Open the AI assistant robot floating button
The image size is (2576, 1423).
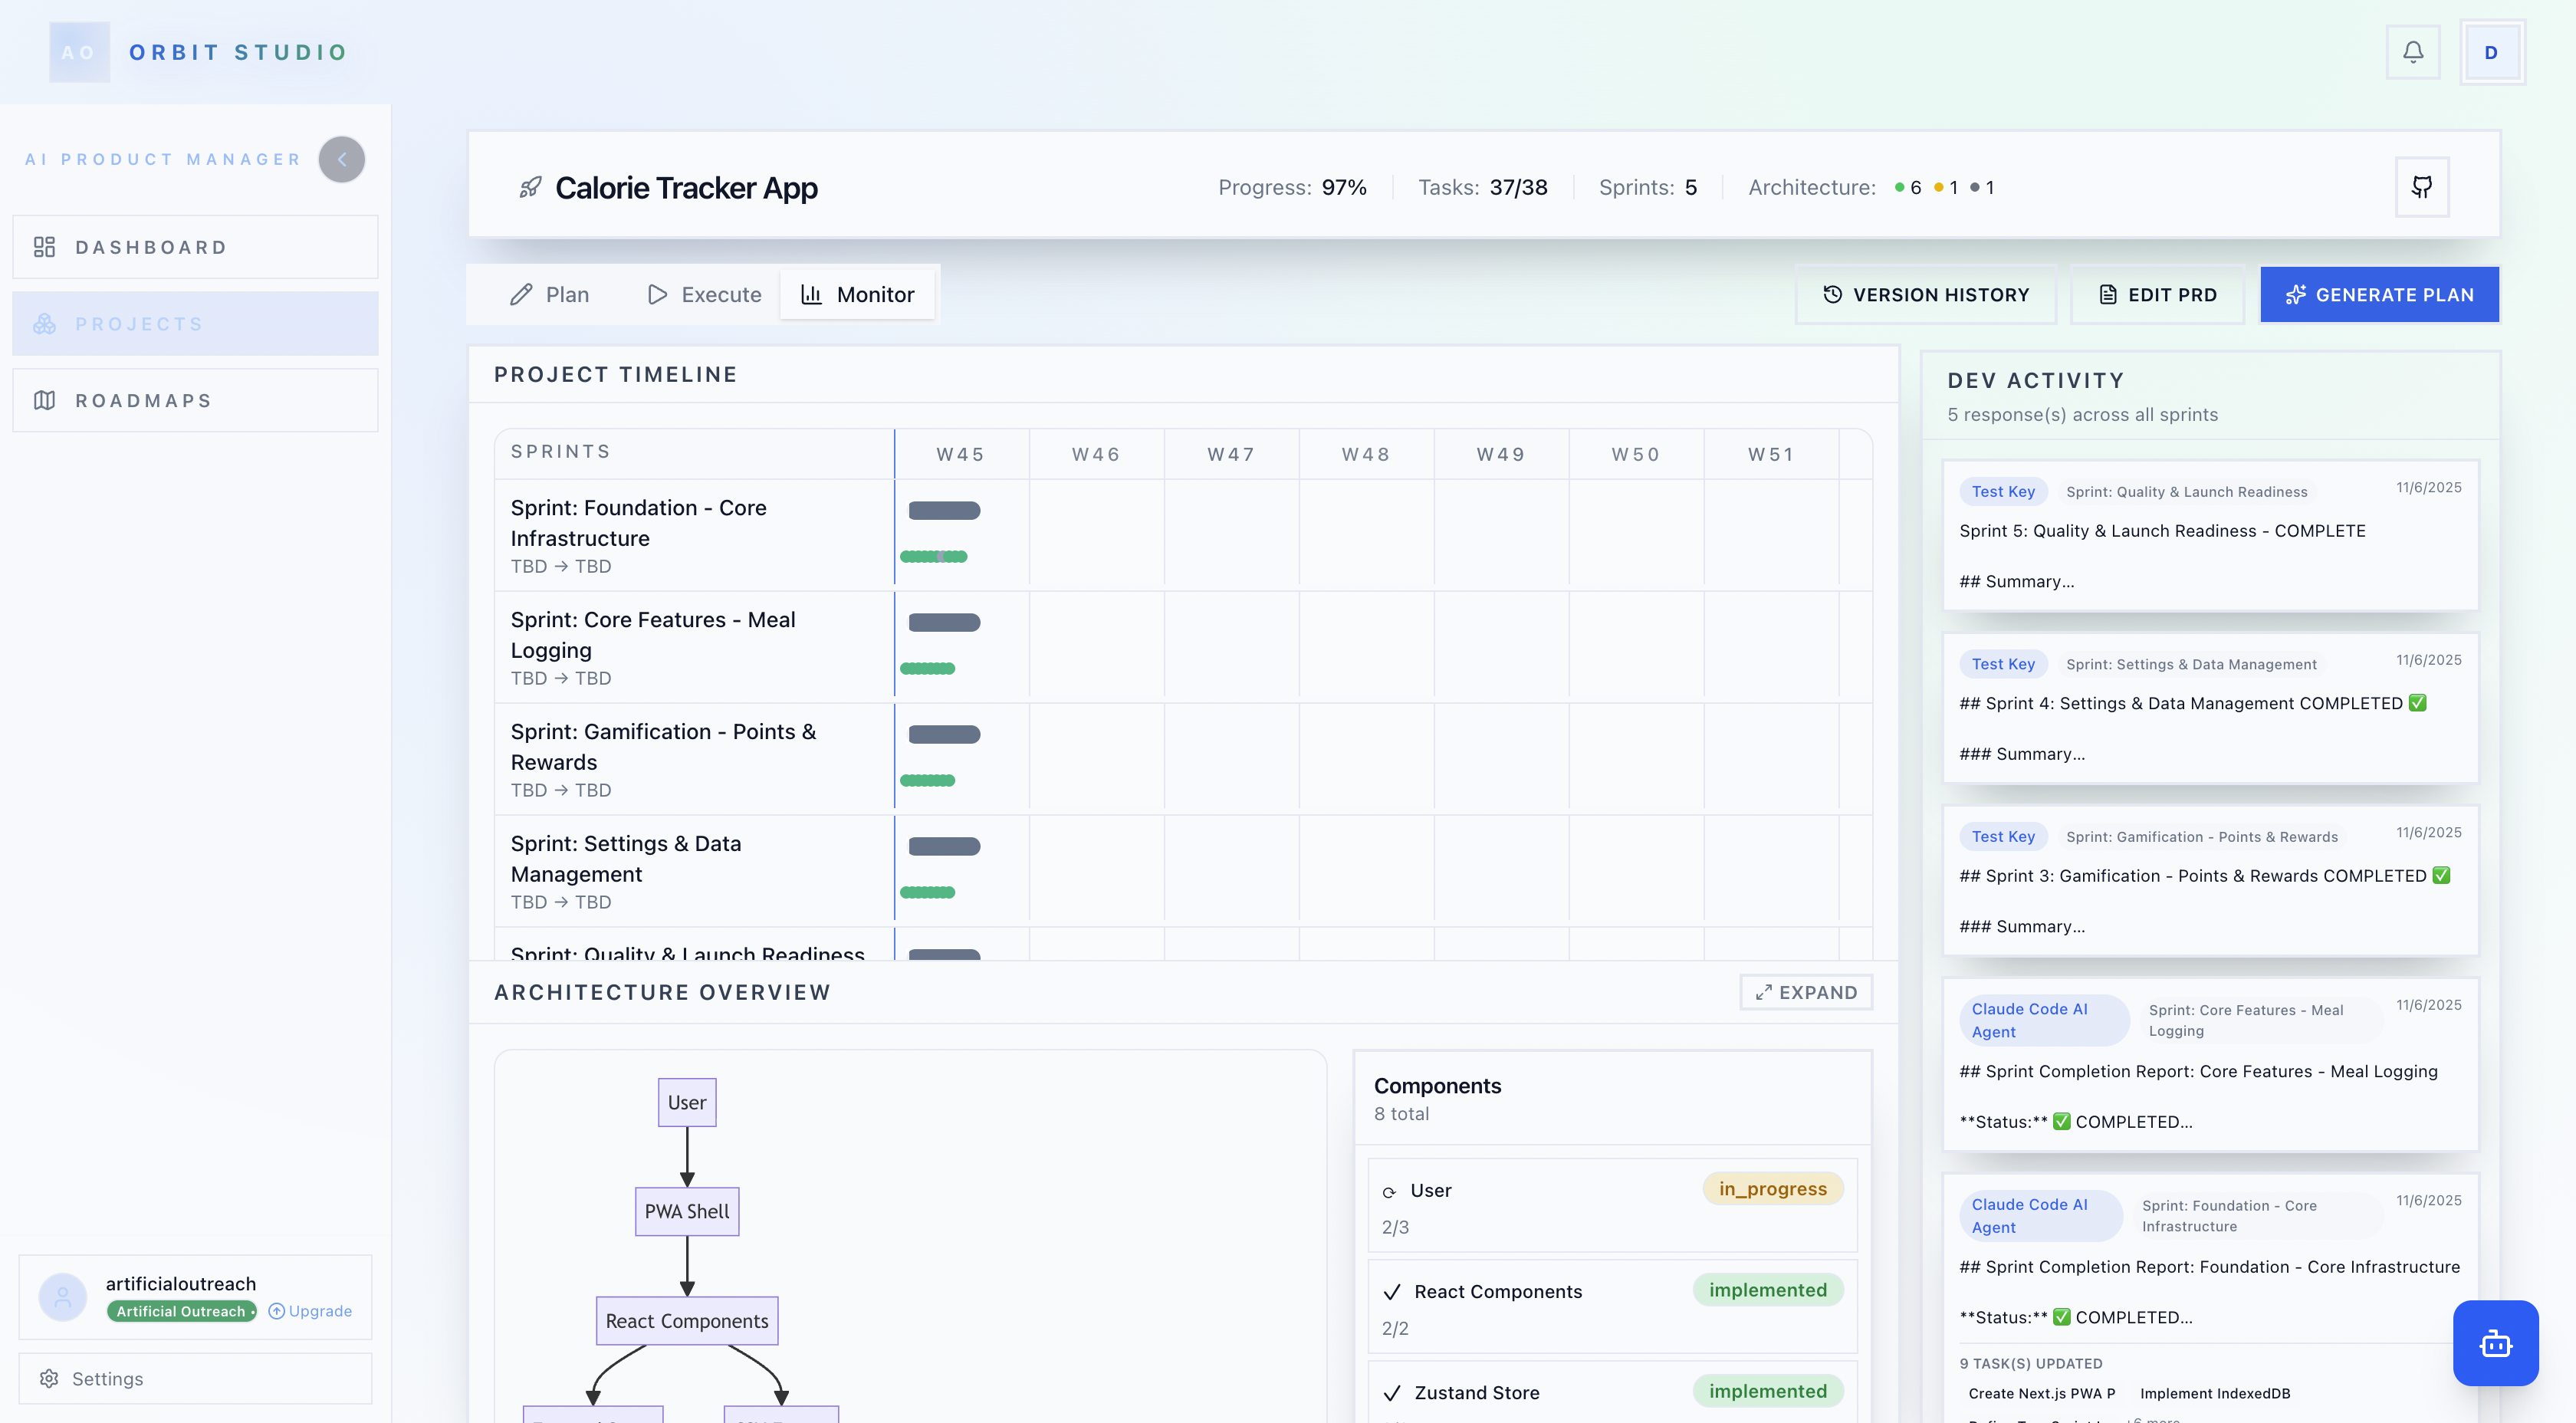click(x=2496, y=1343)
